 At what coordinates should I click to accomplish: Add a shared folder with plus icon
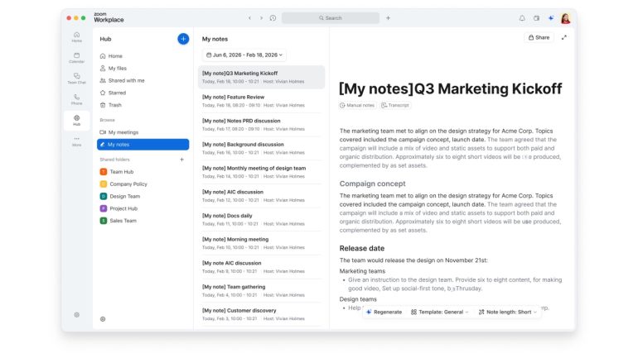pyautogui.click(x=182, y=160)
